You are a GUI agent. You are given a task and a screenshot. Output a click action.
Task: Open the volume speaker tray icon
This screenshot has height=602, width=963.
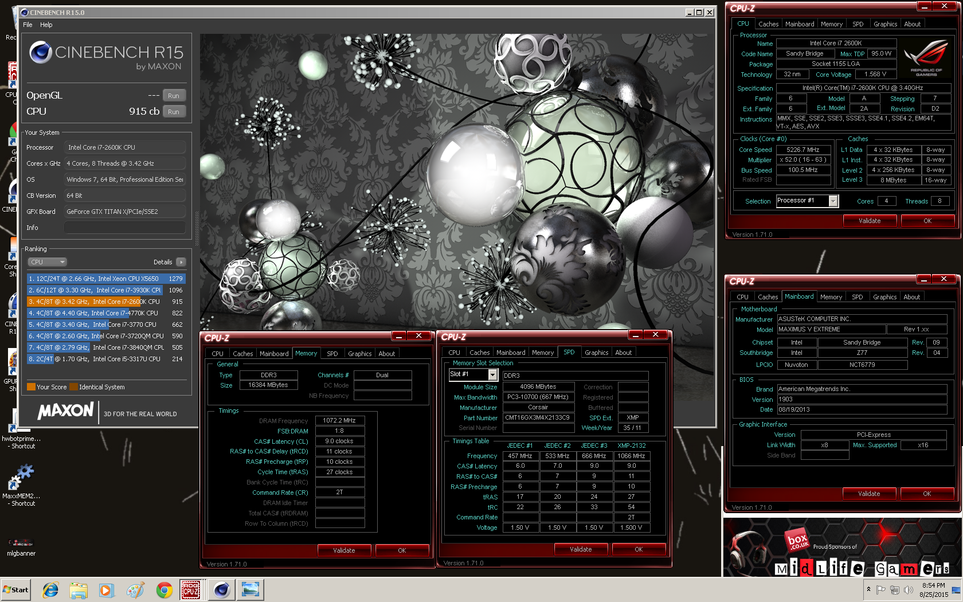click(908, 589)
